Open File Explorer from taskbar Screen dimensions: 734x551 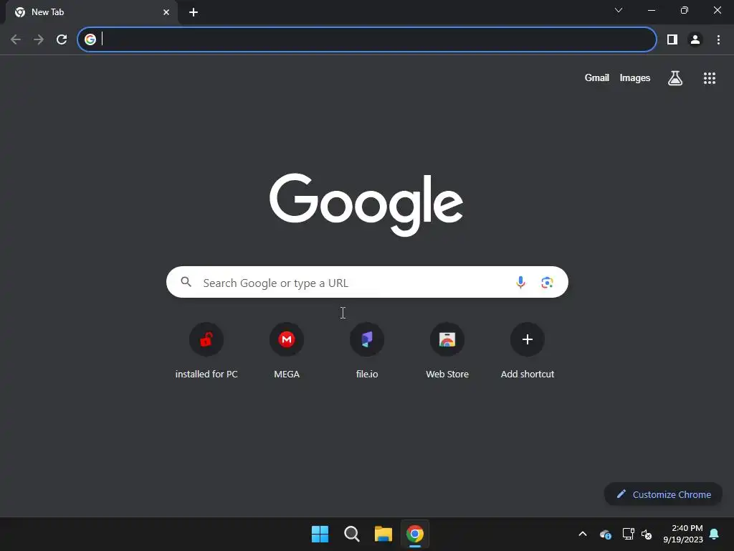point(383,534)
